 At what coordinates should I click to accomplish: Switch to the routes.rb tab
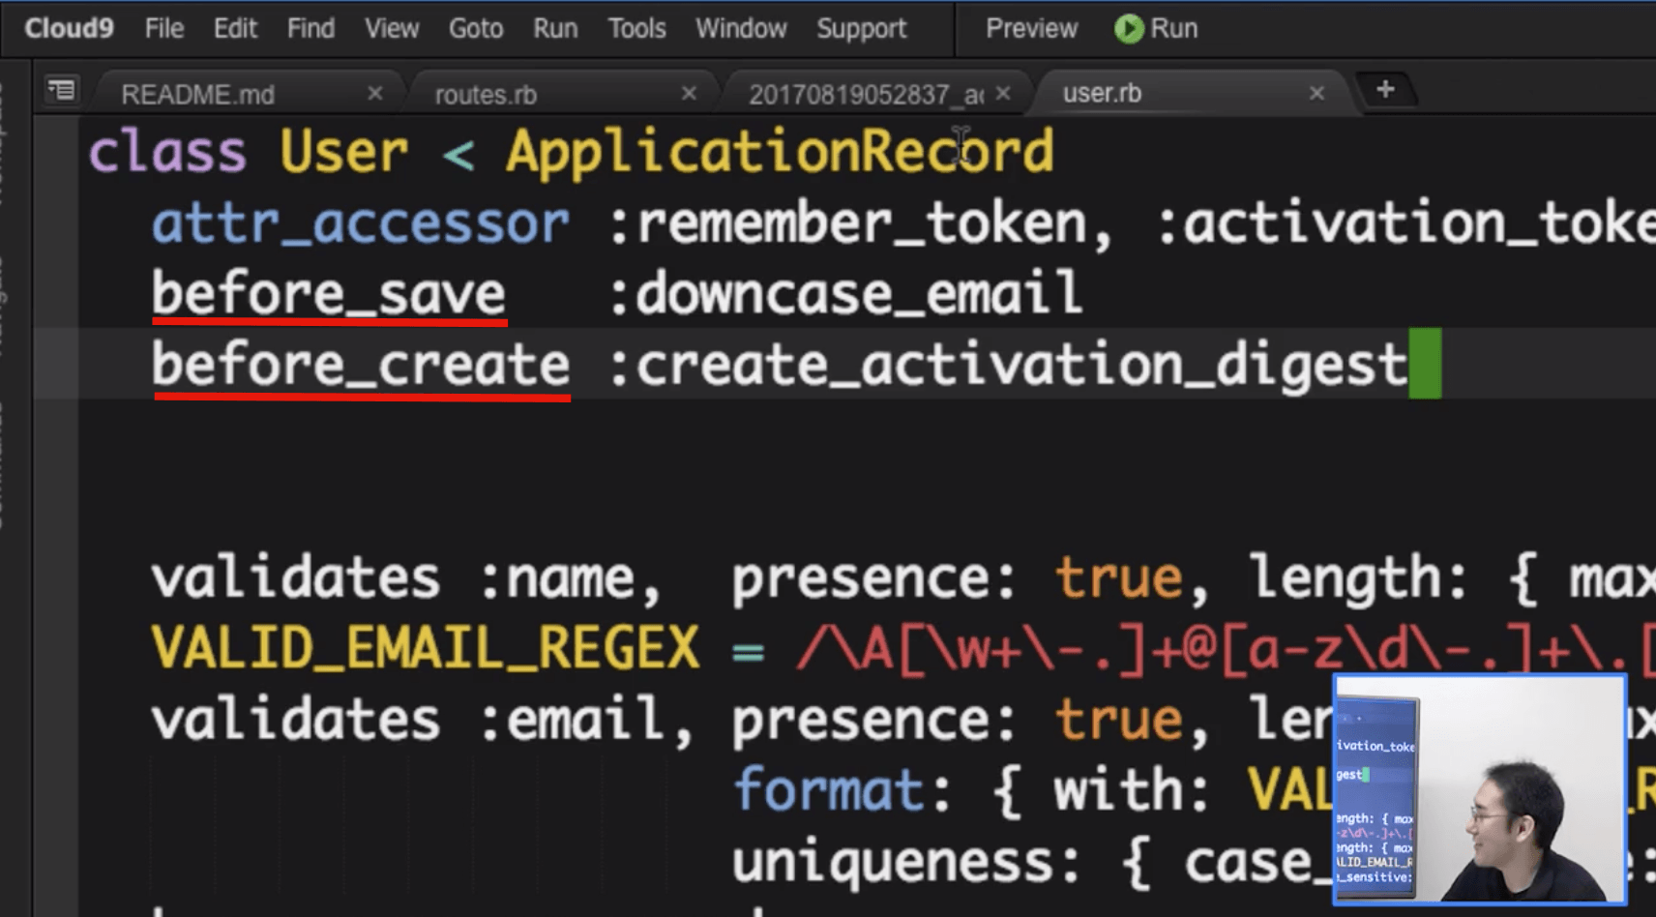tap(486, 94)
